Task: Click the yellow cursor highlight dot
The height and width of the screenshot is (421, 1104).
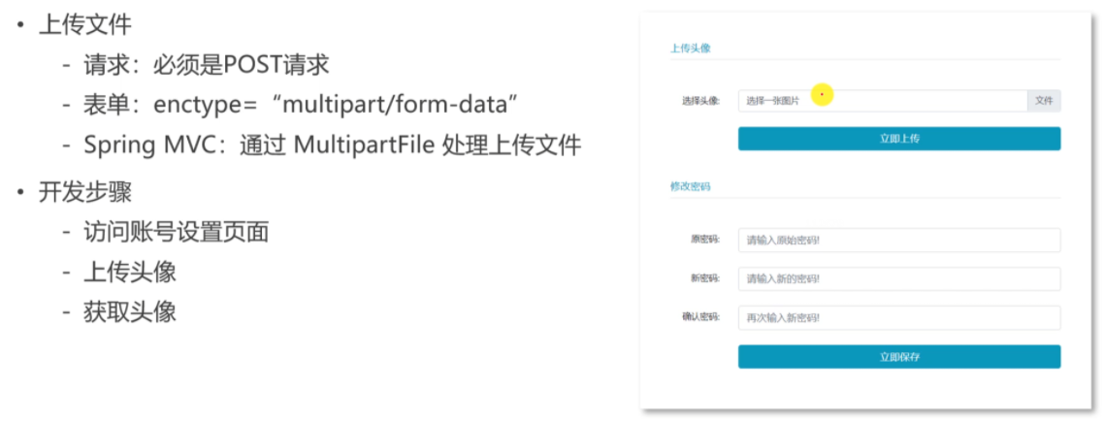Action: click(x=823, y=94)
